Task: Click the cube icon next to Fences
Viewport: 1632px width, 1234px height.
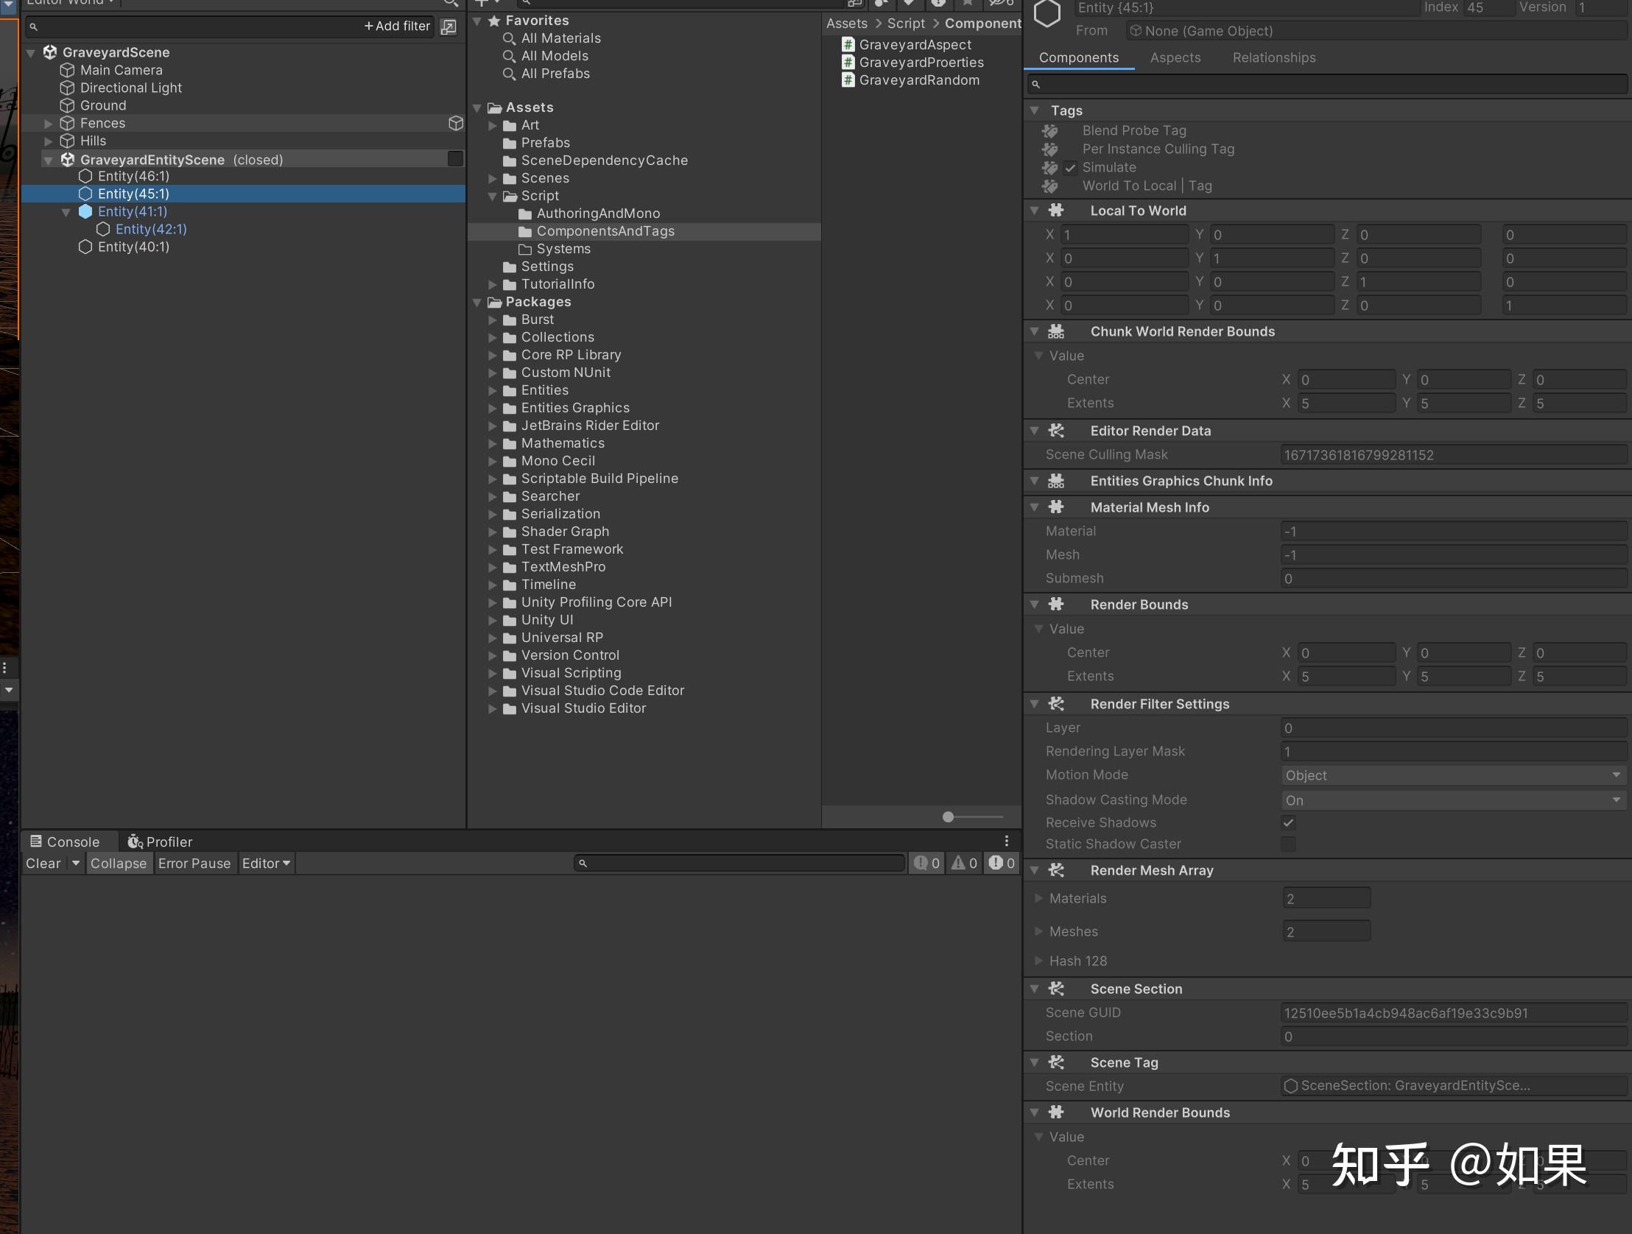Action: click(x=456, y=123)
